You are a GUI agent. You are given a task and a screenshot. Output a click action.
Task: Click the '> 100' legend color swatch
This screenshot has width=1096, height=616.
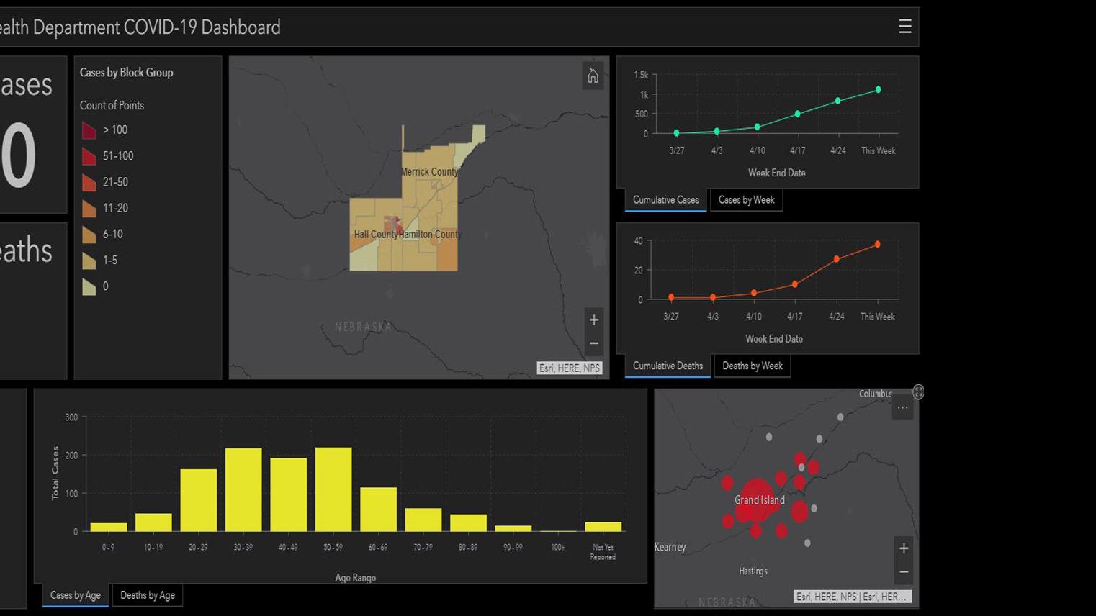pos(89,130)
